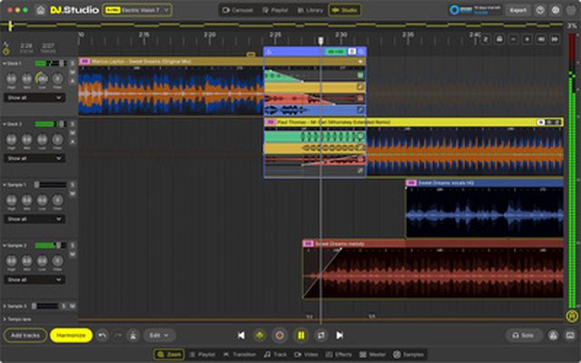581x363 pixels.
Task: Mute Sample 3 with the M button
Action: [x=73, y=307]
